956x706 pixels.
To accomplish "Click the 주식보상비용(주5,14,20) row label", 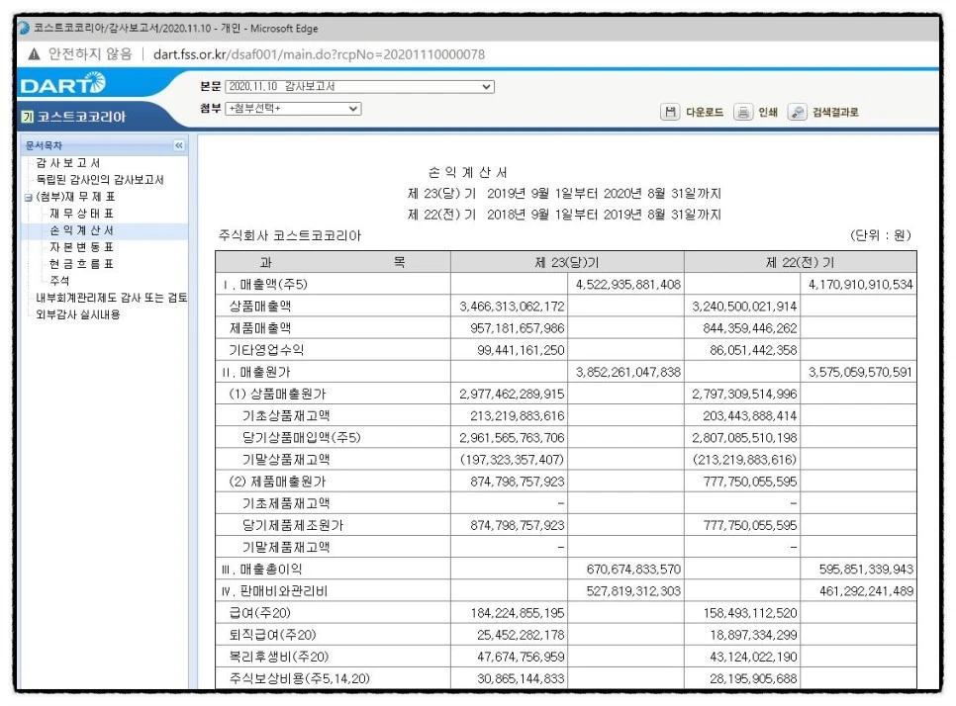I will point(299,678).
